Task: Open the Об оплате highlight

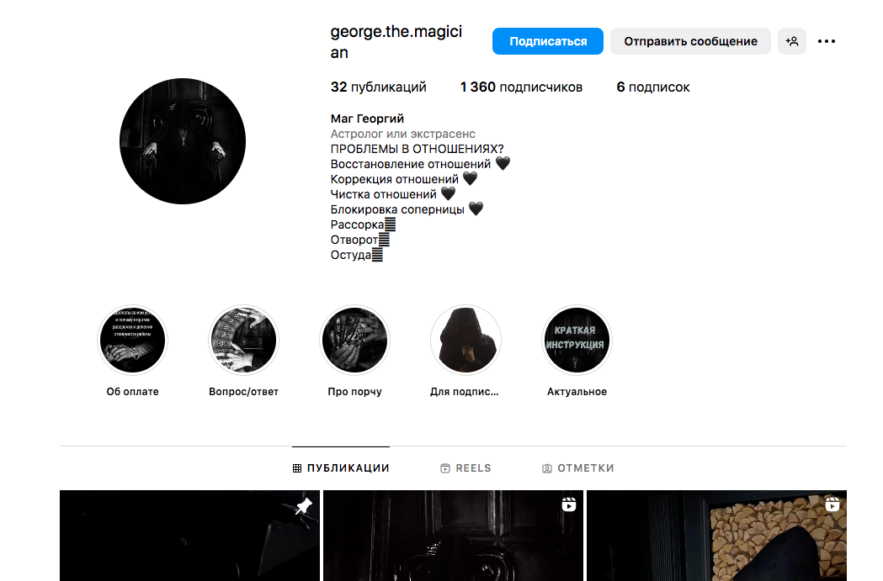Action: pos(132,340)
